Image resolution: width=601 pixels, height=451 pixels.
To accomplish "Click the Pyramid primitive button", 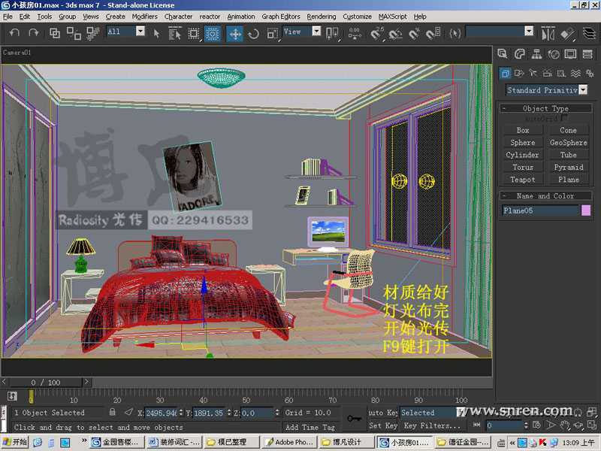I will (x=568, y=167).
